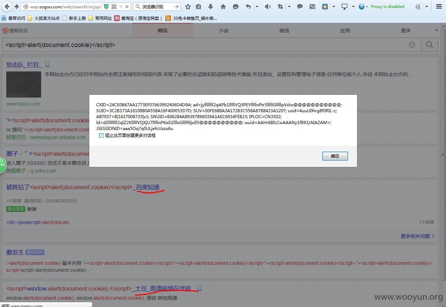The width and height of the screenshot is (446, 307).
Task: Click the crop screenshot toolbar icon
Action: (280, 6)
